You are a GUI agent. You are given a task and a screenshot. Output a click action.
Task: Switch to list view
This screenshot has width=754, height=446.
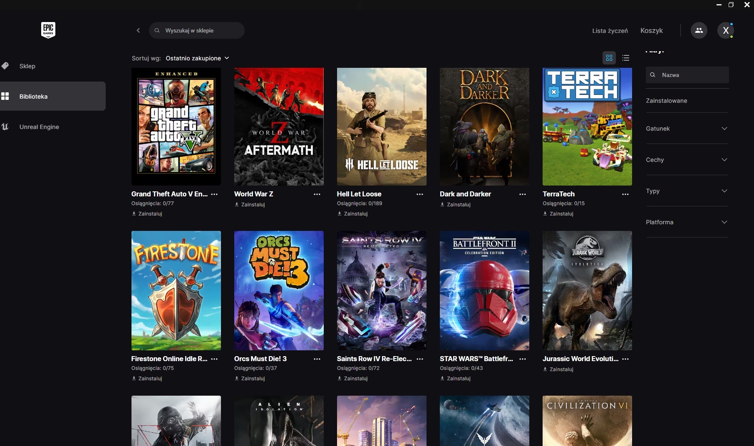click(x=625, y=58)
